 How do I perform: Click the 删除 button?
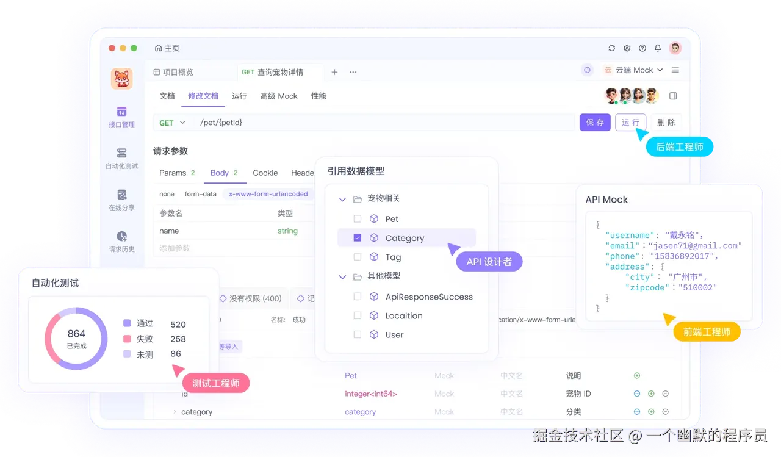point(666,122)
